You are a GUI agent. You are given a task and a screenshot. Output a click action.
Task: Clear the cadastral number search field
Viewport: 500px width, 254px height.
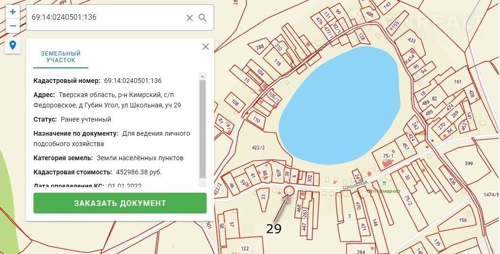189,18
